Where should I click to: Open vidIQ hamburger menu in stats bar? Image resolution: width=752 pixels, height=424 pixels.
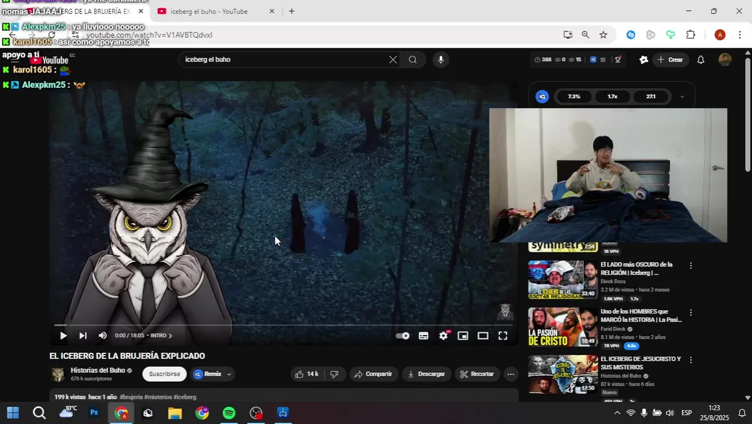(x=603, y=59)
